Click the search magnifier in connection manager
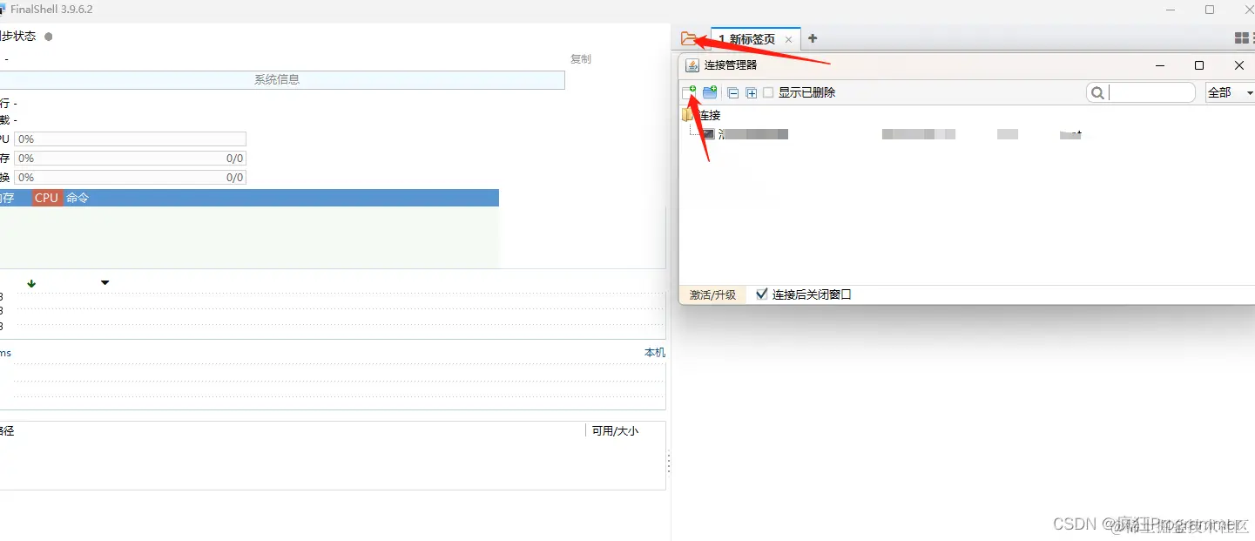The width and height of the screenshot is (1255, 541). pyautogui.click(x=1097, y=92)
